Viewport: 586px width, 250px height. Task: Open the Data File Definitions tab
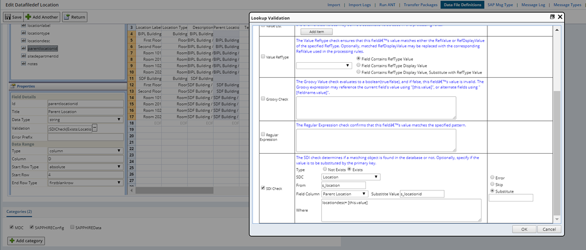pos(462,5)
